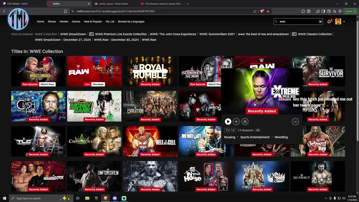Open Brave playlist music note icon
359x202 pixels.
pos(318,11)
